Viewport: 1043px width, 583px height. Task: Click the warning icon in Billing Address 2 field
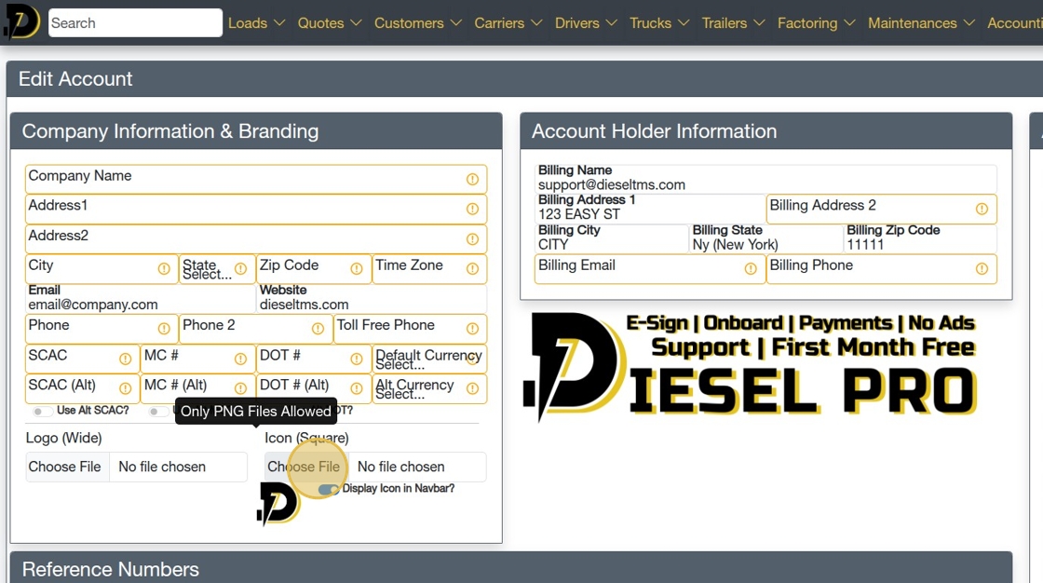[x=982, y=209]
